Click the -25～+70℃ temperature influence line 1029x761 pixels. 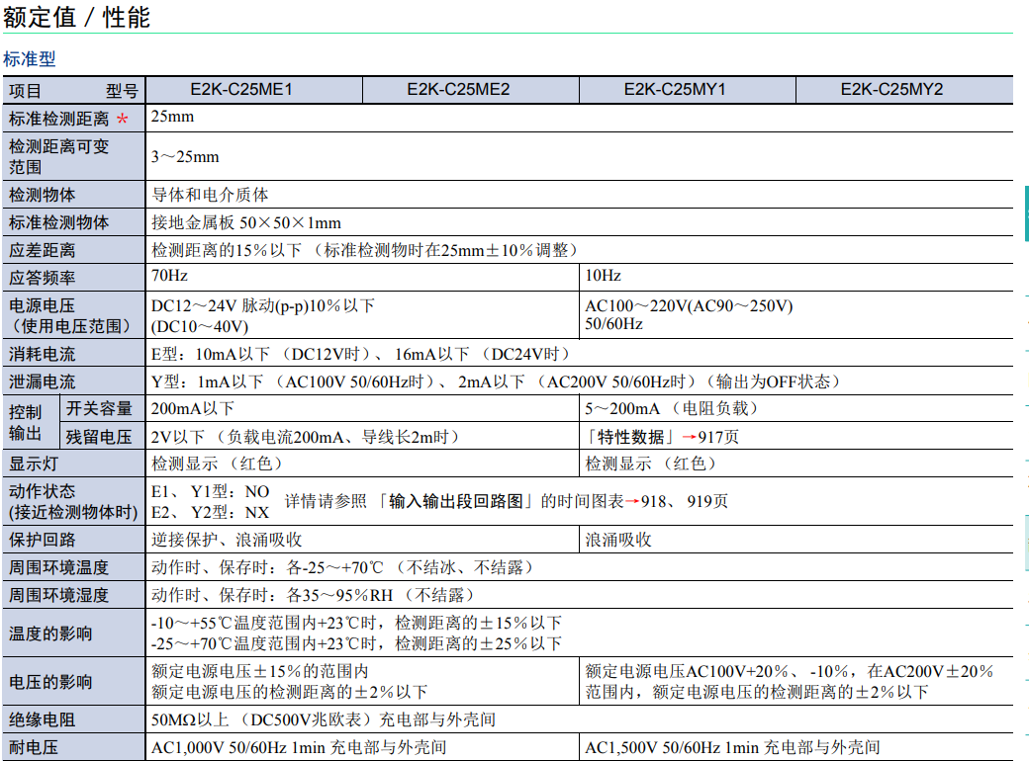356,643
